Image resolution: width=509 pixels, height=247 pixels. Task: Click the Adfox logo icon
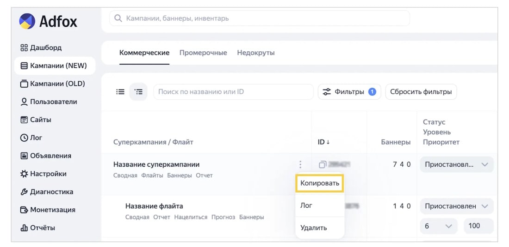point(27,21)
